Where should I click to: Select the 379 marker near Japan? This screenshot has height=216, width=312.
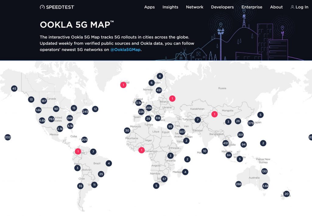(x=251, y=123)
